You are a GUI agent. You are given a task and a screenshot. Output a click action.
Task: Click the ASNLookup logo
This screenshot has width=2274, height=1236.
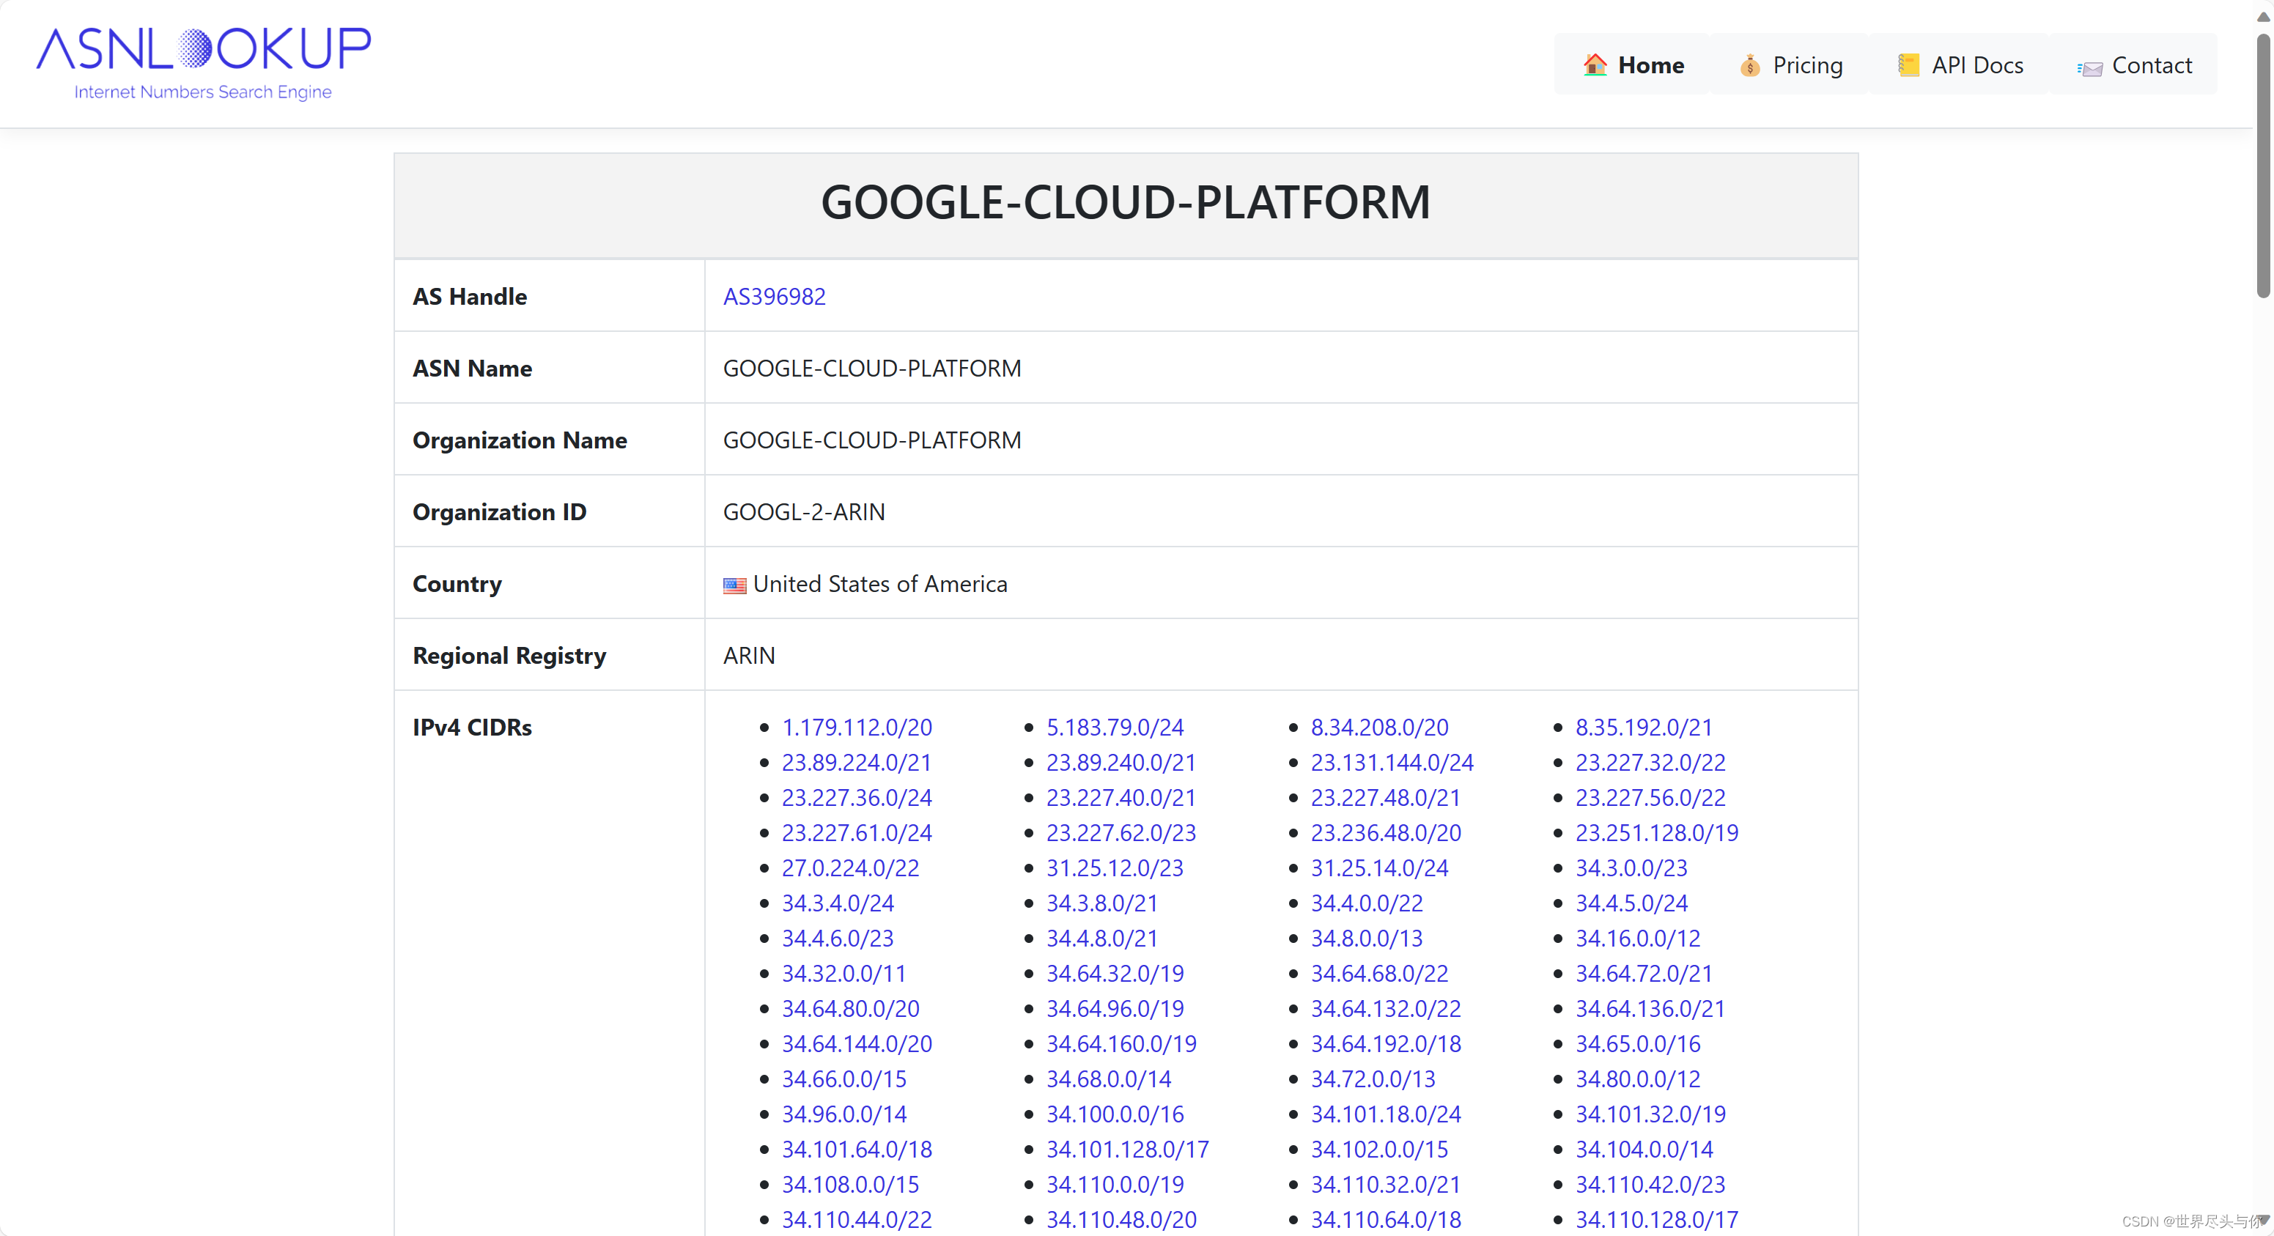point(203,64)
